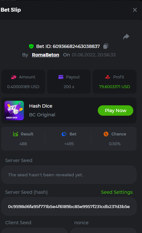The image size is (142, 233).
Task: Click the blue Bet dice icon
Action: click(x=64, y=134)
